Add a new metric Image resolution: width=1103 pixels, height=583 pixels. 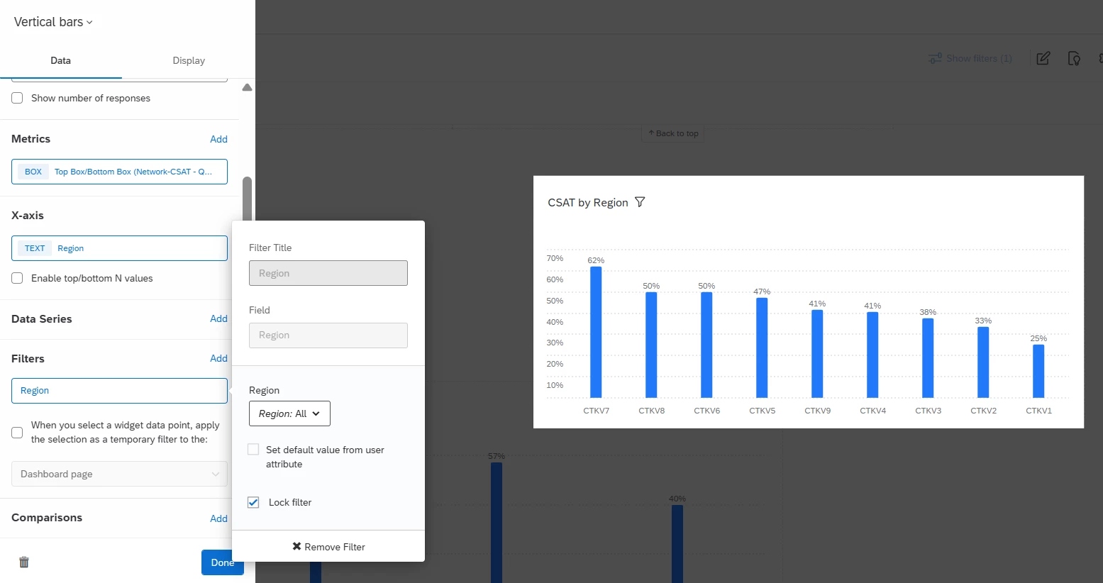coord(218,139)
